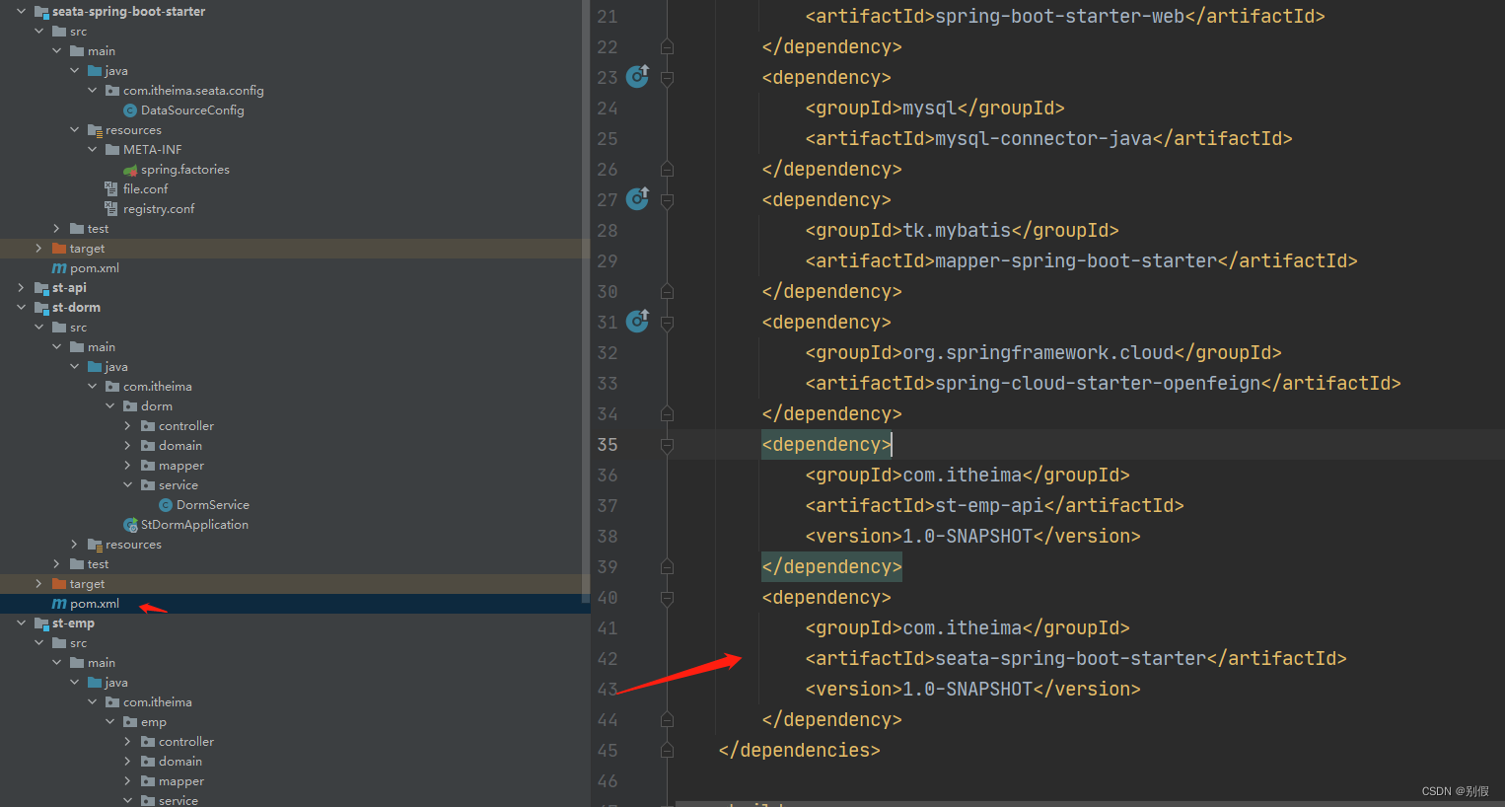Select the orange target folder under st-dorm
The width and height of the screenshot is (1505, 807).
click(x=87, y=584)
